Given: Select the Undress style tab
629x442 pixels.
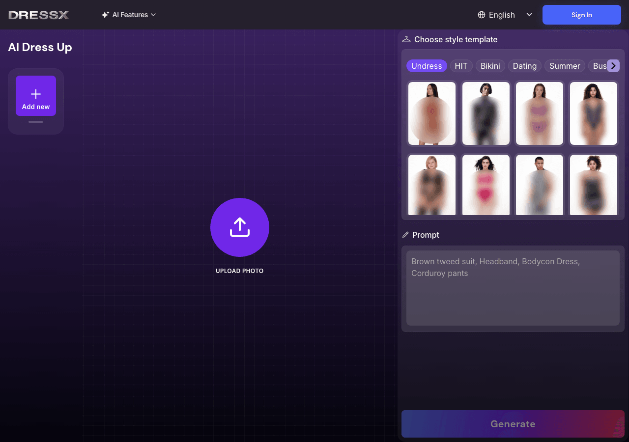Looking at the screenshot, I should point(427,66).
